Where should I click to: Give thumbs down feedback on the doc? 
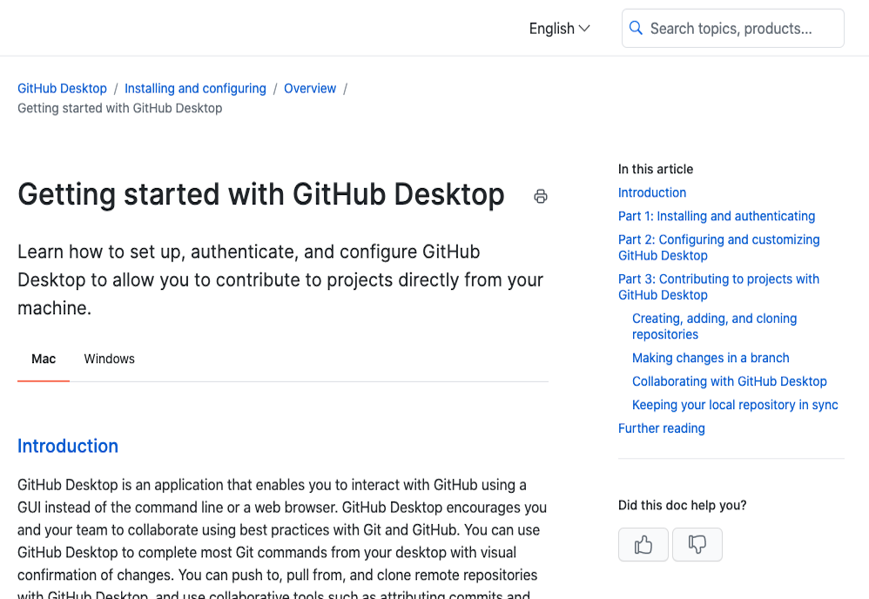(697, 544)
